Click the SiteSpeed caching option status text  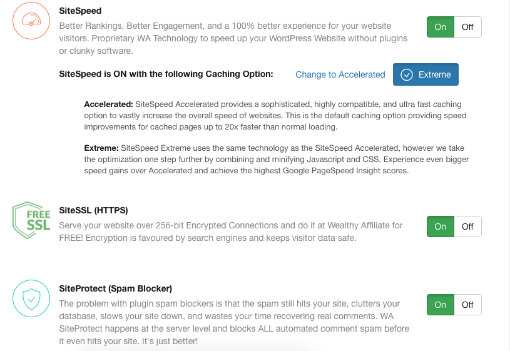click(x=166, y=74)
